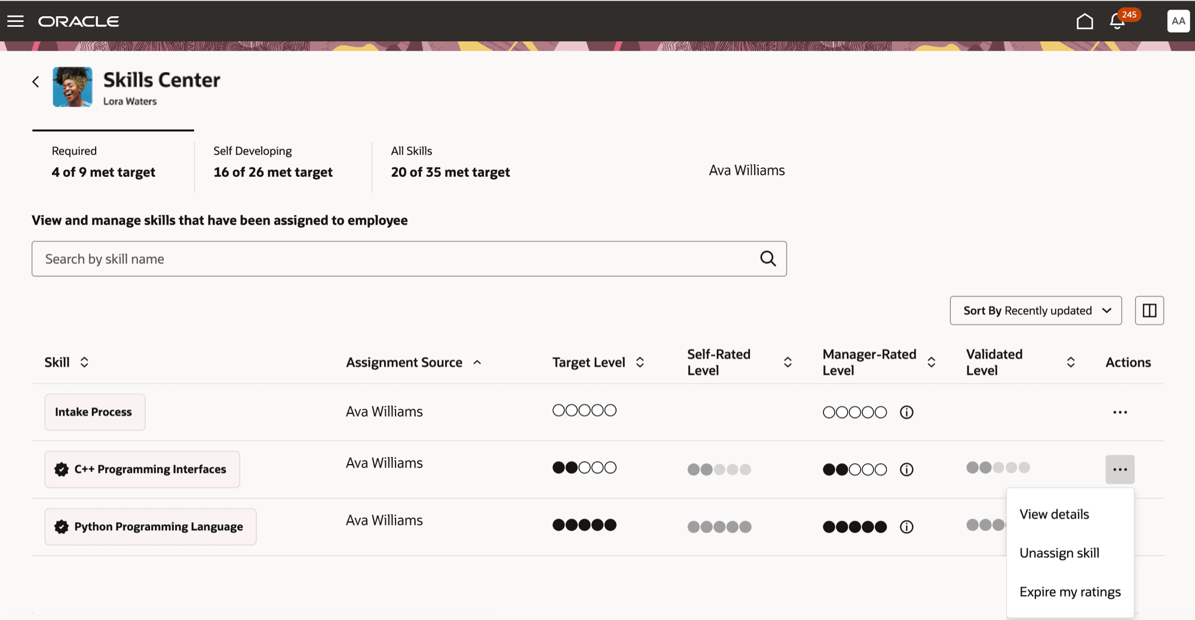Click Ava Williams in Python Programming row
The image size is (1195, 620).
(384, 520)
